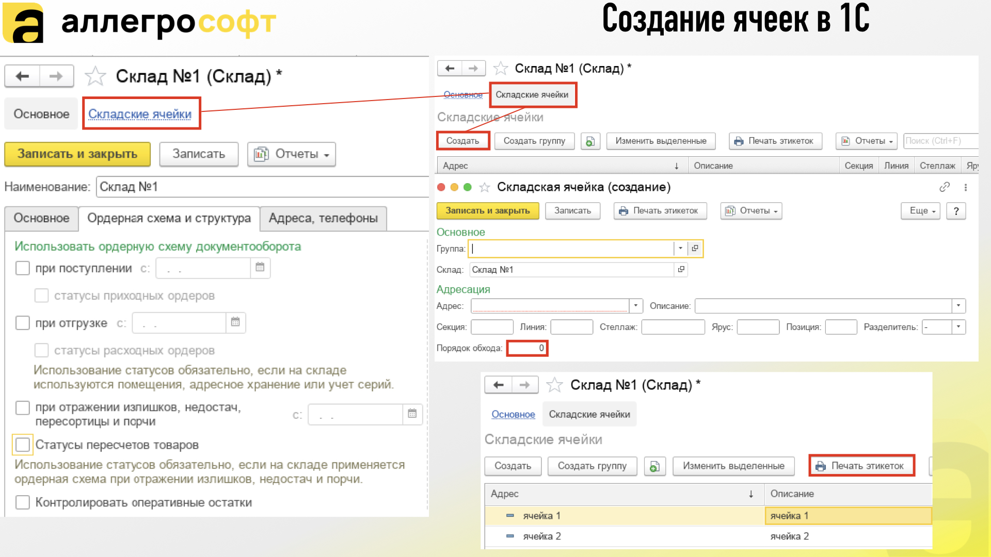Enable the 'при поступлении' checkbox
The image size is (991, 557).
point(23,268)
